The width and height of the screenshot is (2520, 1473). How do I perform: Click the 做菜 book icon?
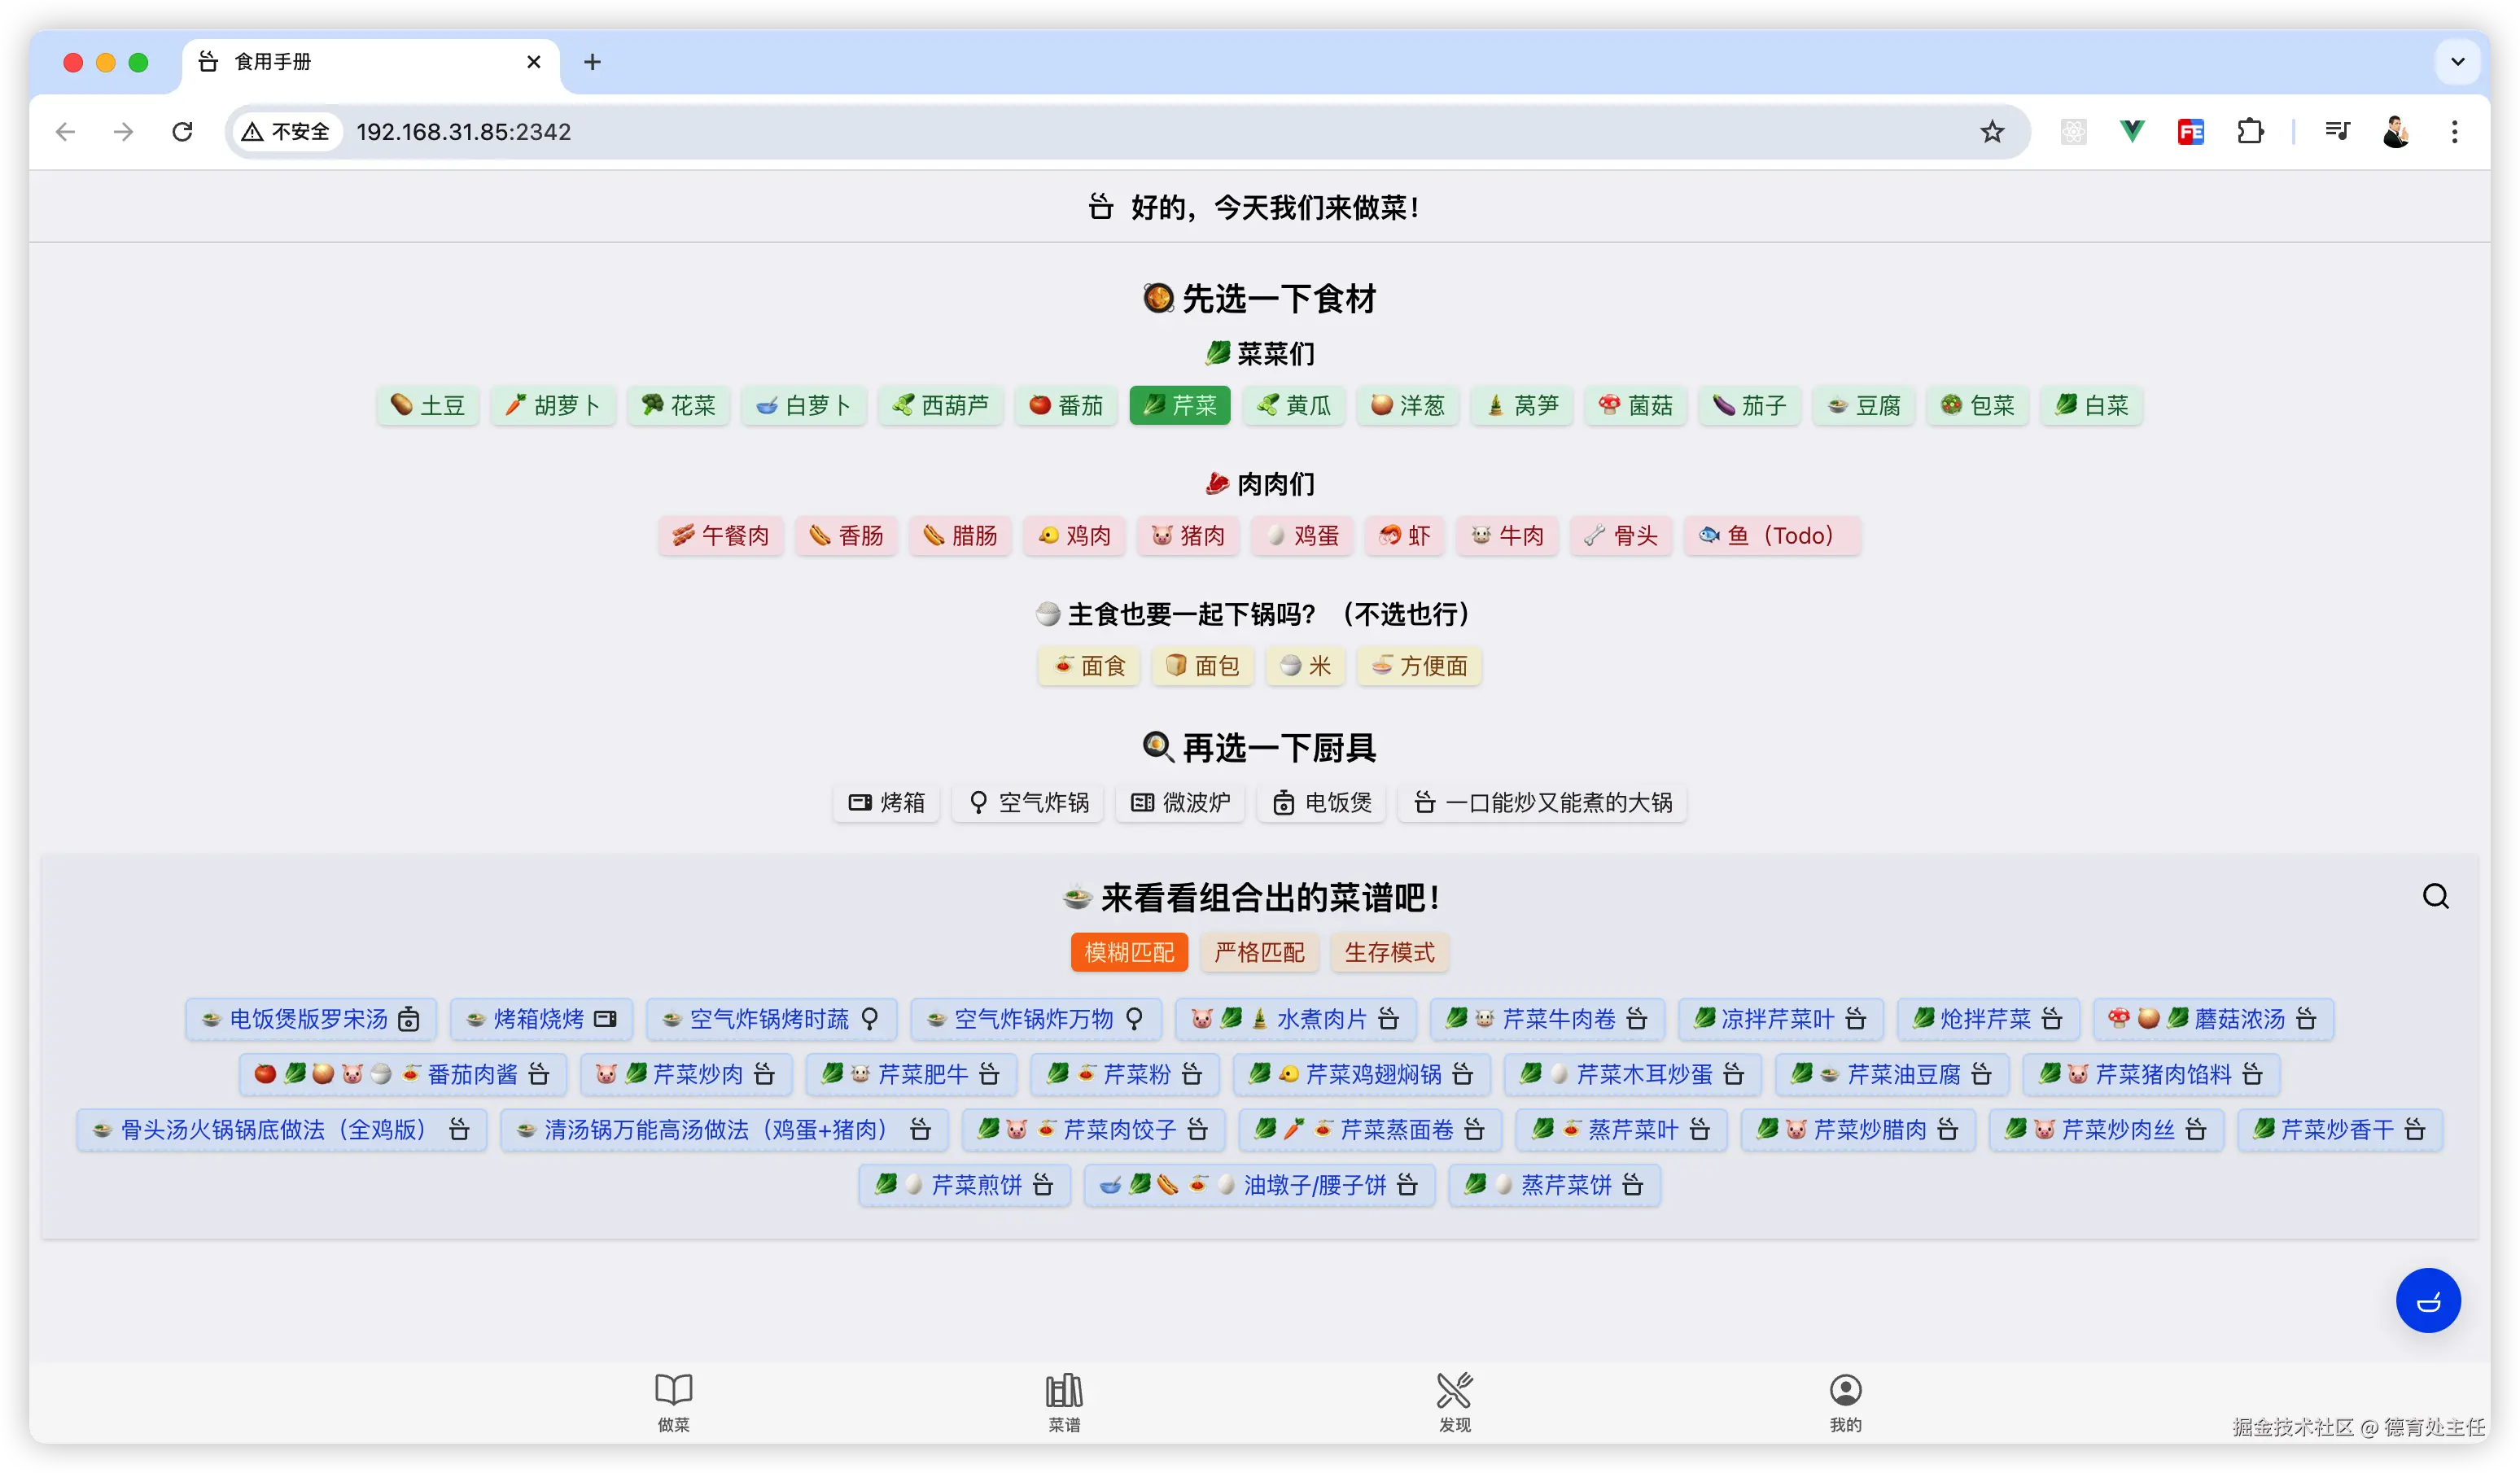click(x=673, y=1389)
